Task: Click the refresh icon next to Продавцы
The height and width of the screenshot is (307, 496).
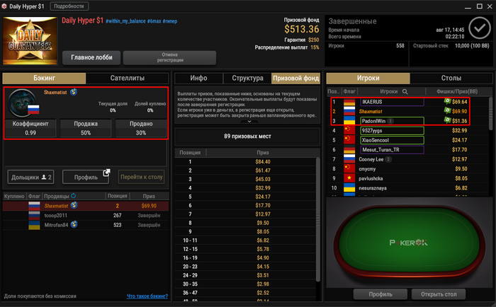Action: 74,196
